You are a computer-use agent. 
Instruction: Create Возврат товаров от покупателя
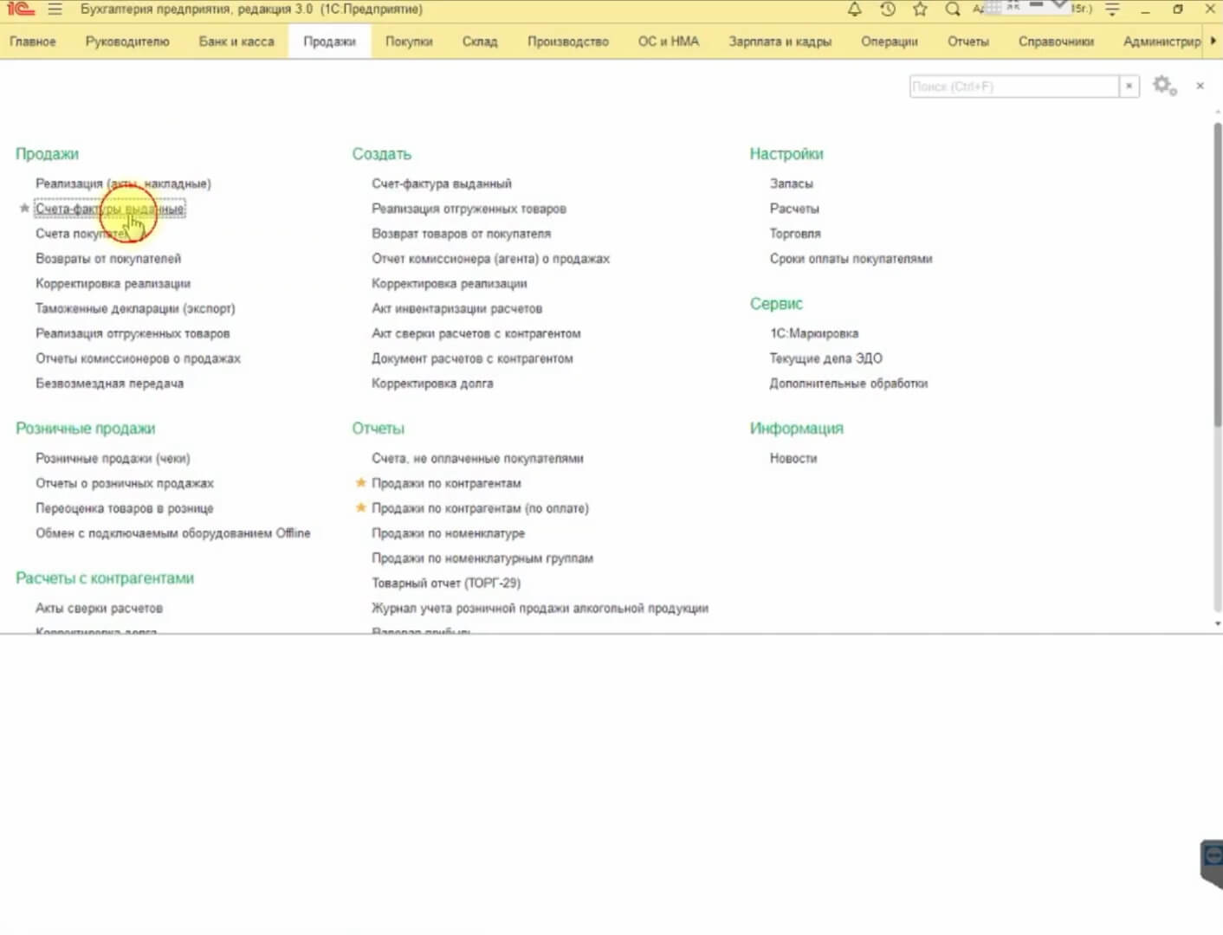[x=462, y=234]
